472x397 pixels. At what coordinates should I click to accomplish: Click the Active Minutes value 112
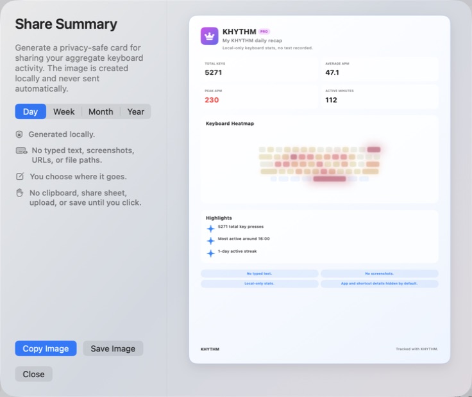click(331, 100)
